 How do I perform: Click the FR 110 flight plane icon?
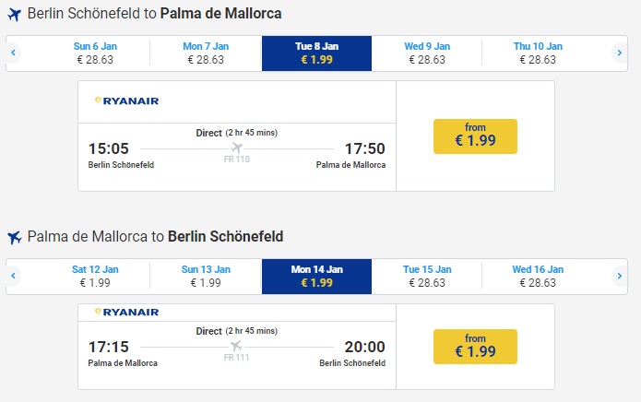tap(237, 148)
